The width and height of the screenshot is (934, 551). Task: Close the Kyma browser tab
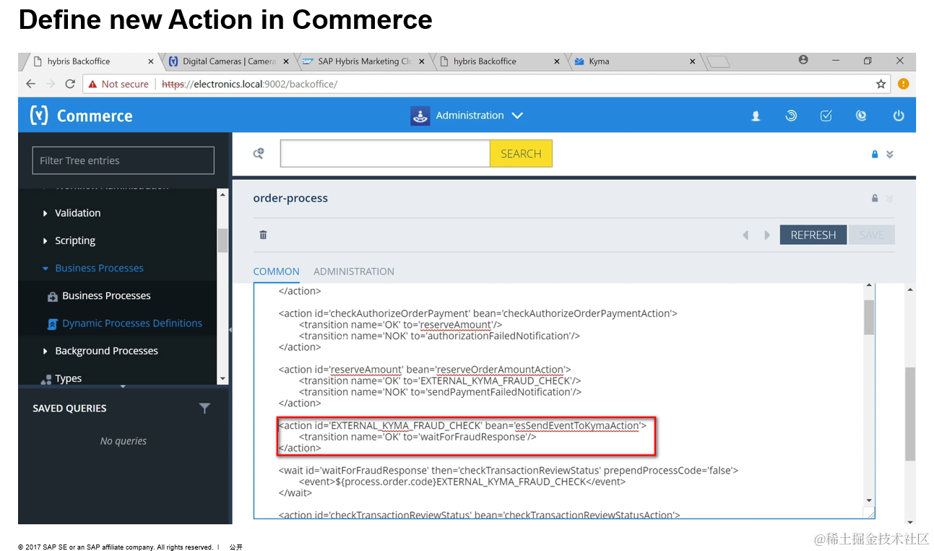click(693, 61)
